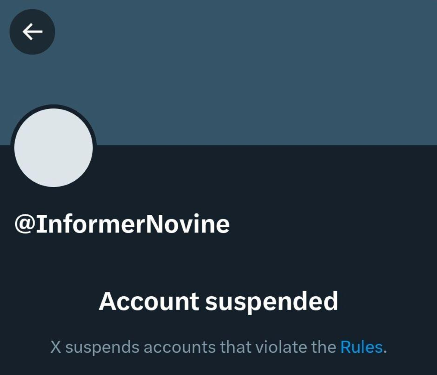Click the profile header banner area
Image resolution: width=437 pixels, height=375 pixels.
pos(250,75)
